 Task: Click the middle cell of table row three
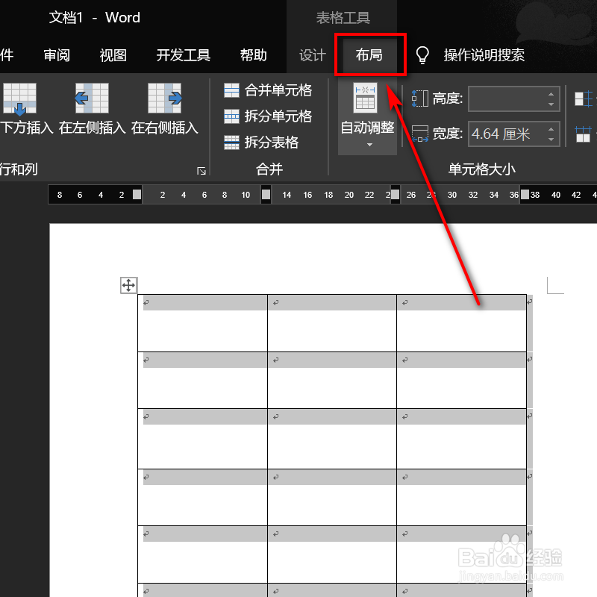coord(332,439)
